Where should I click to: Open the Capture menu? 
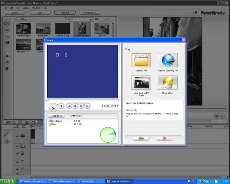point(26,8)
